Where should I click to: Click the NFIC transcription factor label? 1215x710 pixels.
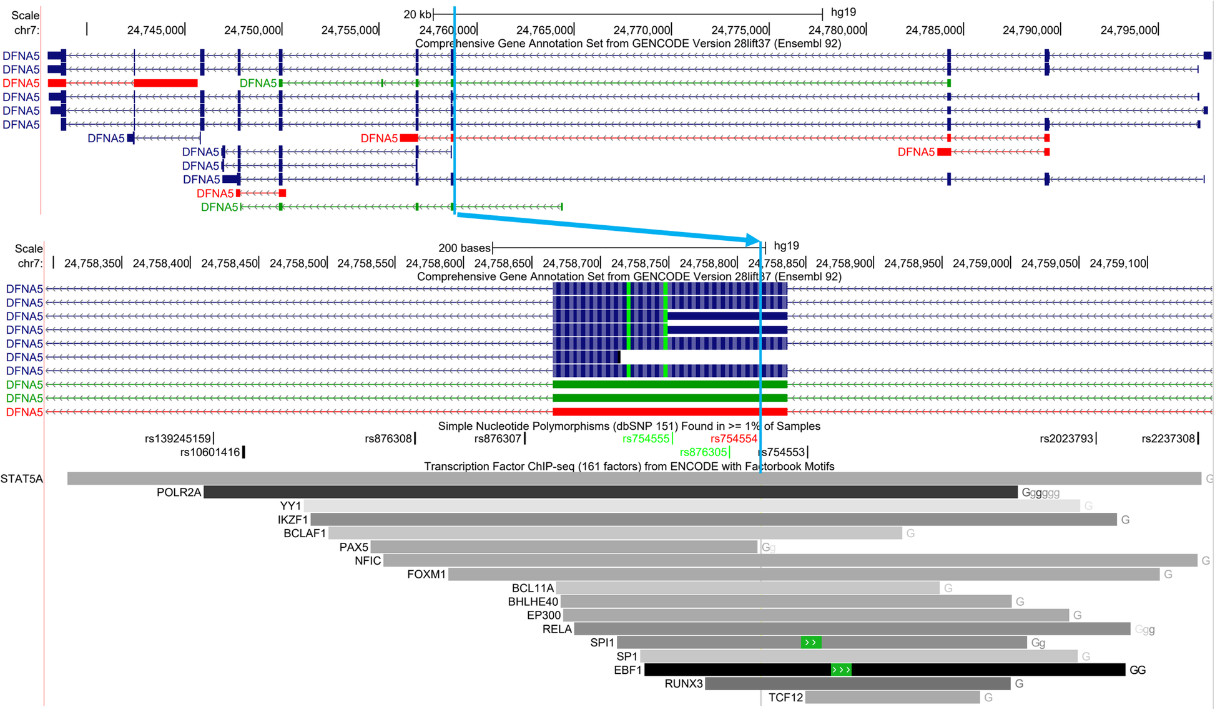(x=368, y=561)
